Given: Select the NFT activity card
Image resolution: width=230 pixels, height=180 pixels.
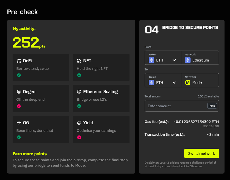Looking at the screenshot, I should coord(101,67).
